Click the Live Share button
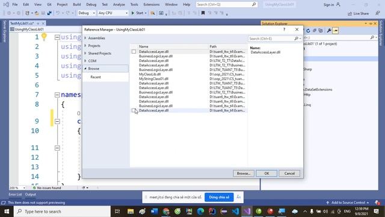 359,13
